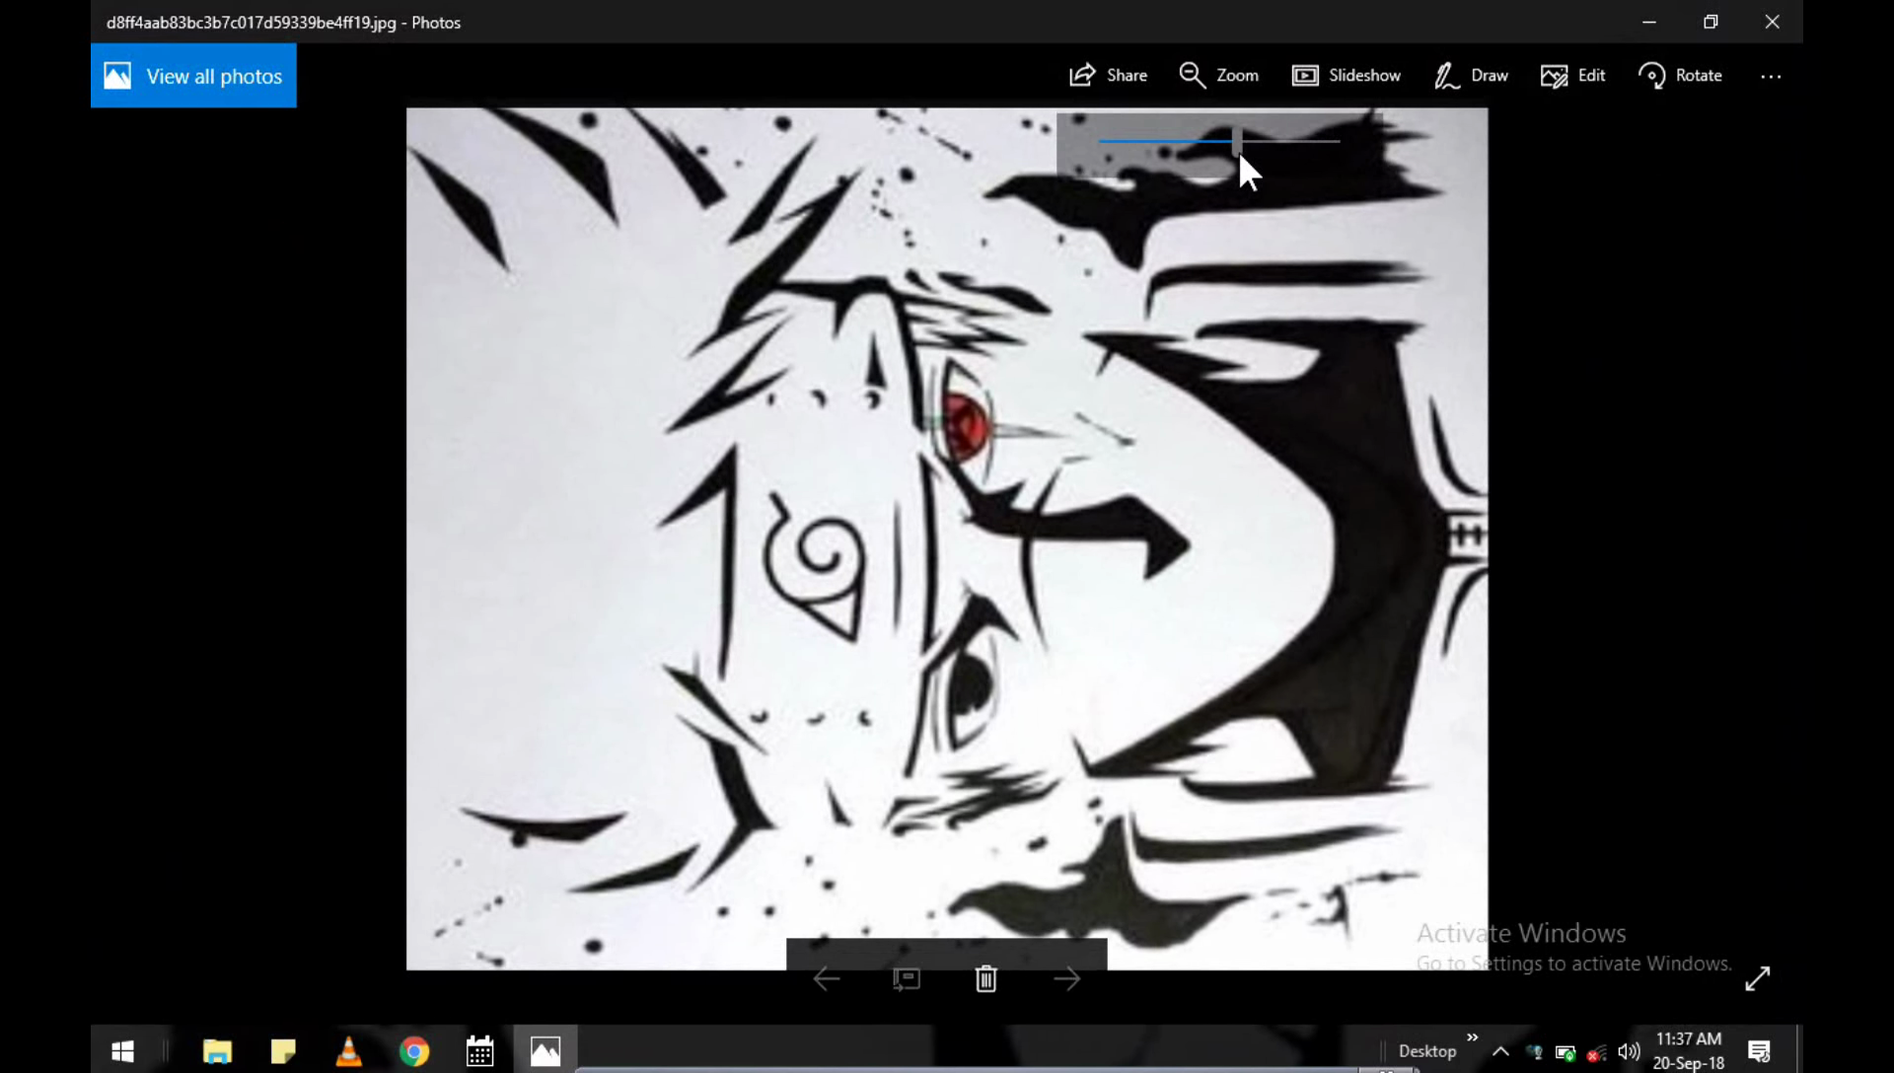Image resolution: width=1894 pixels, height=1073 pixels.
Task: Click the View all photos button
Action: (193, 76)
